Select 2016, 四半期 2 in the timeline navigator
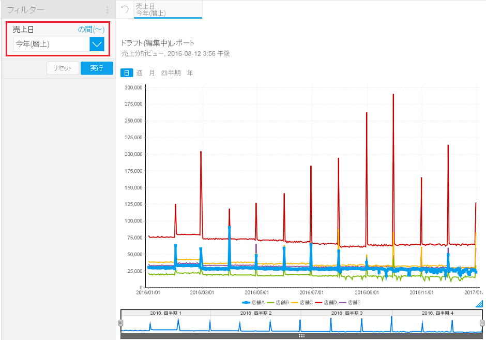The image size is (486, 340). coord(256,313)
